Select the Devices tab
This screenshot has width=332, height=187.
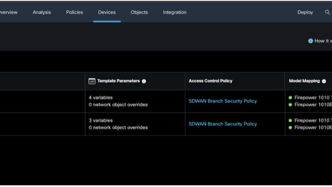tap(107, 12)
